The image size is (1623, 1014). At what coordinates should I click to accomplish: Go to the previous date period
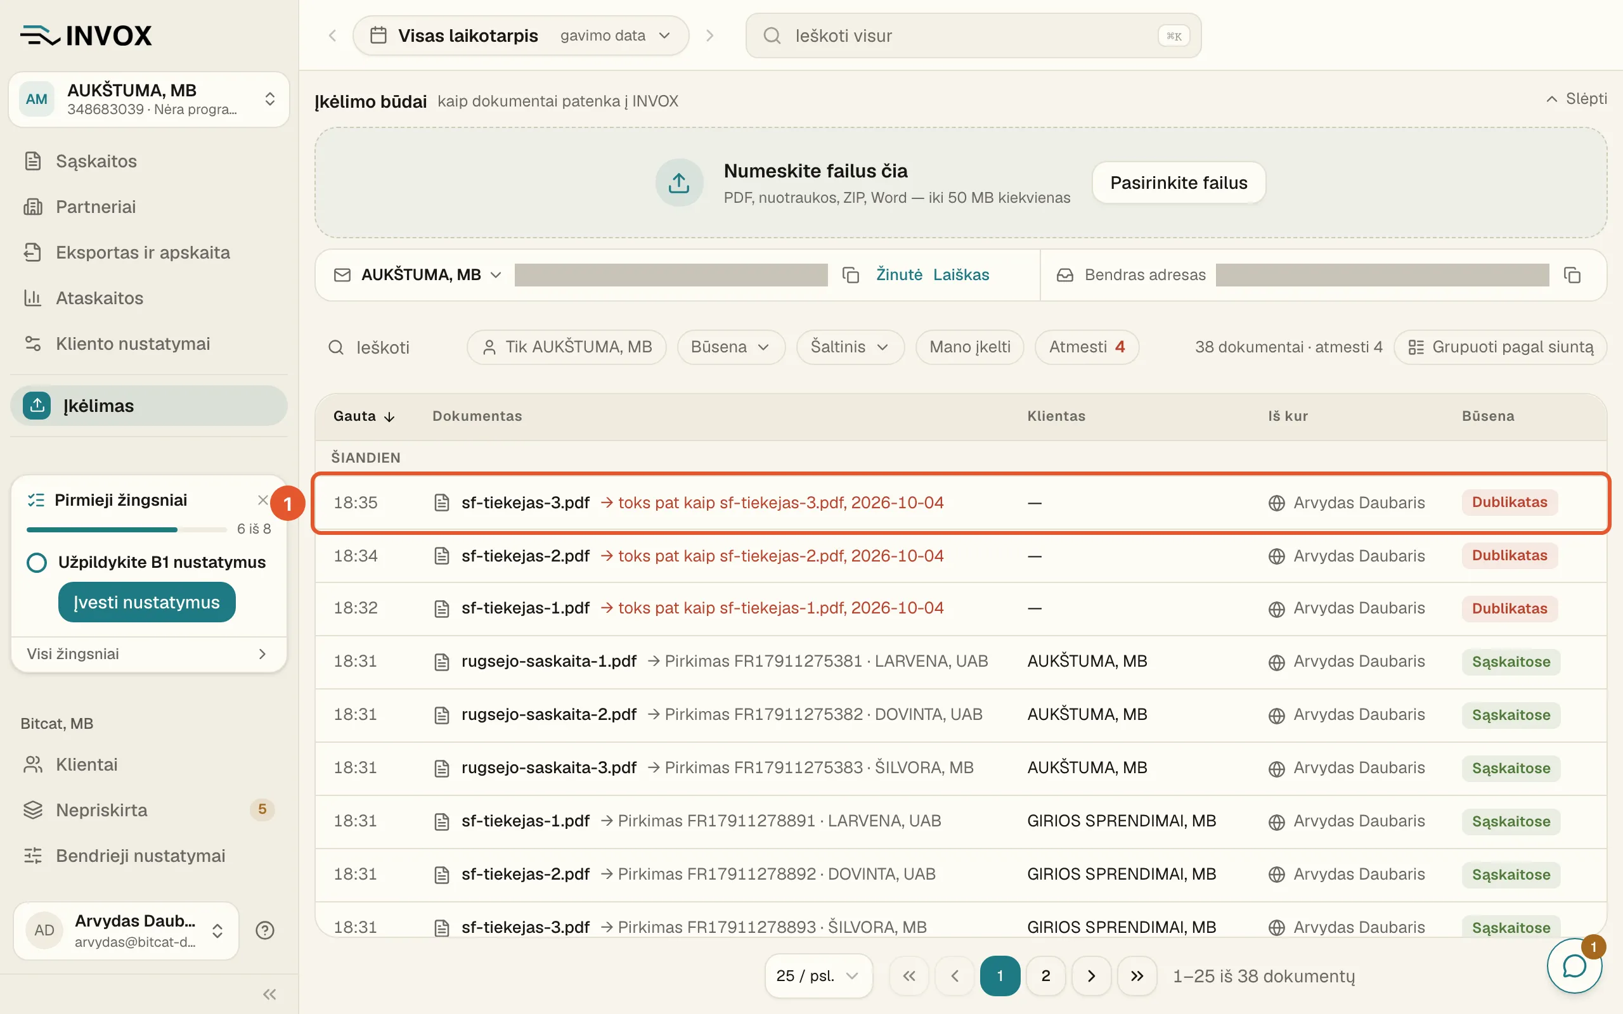point(333,35)
